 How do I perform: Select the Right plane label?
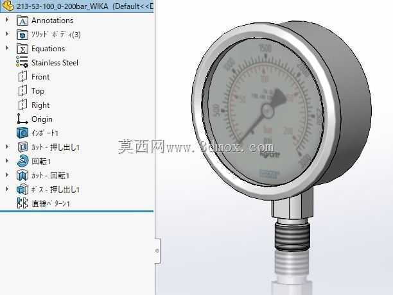(40, 105)
